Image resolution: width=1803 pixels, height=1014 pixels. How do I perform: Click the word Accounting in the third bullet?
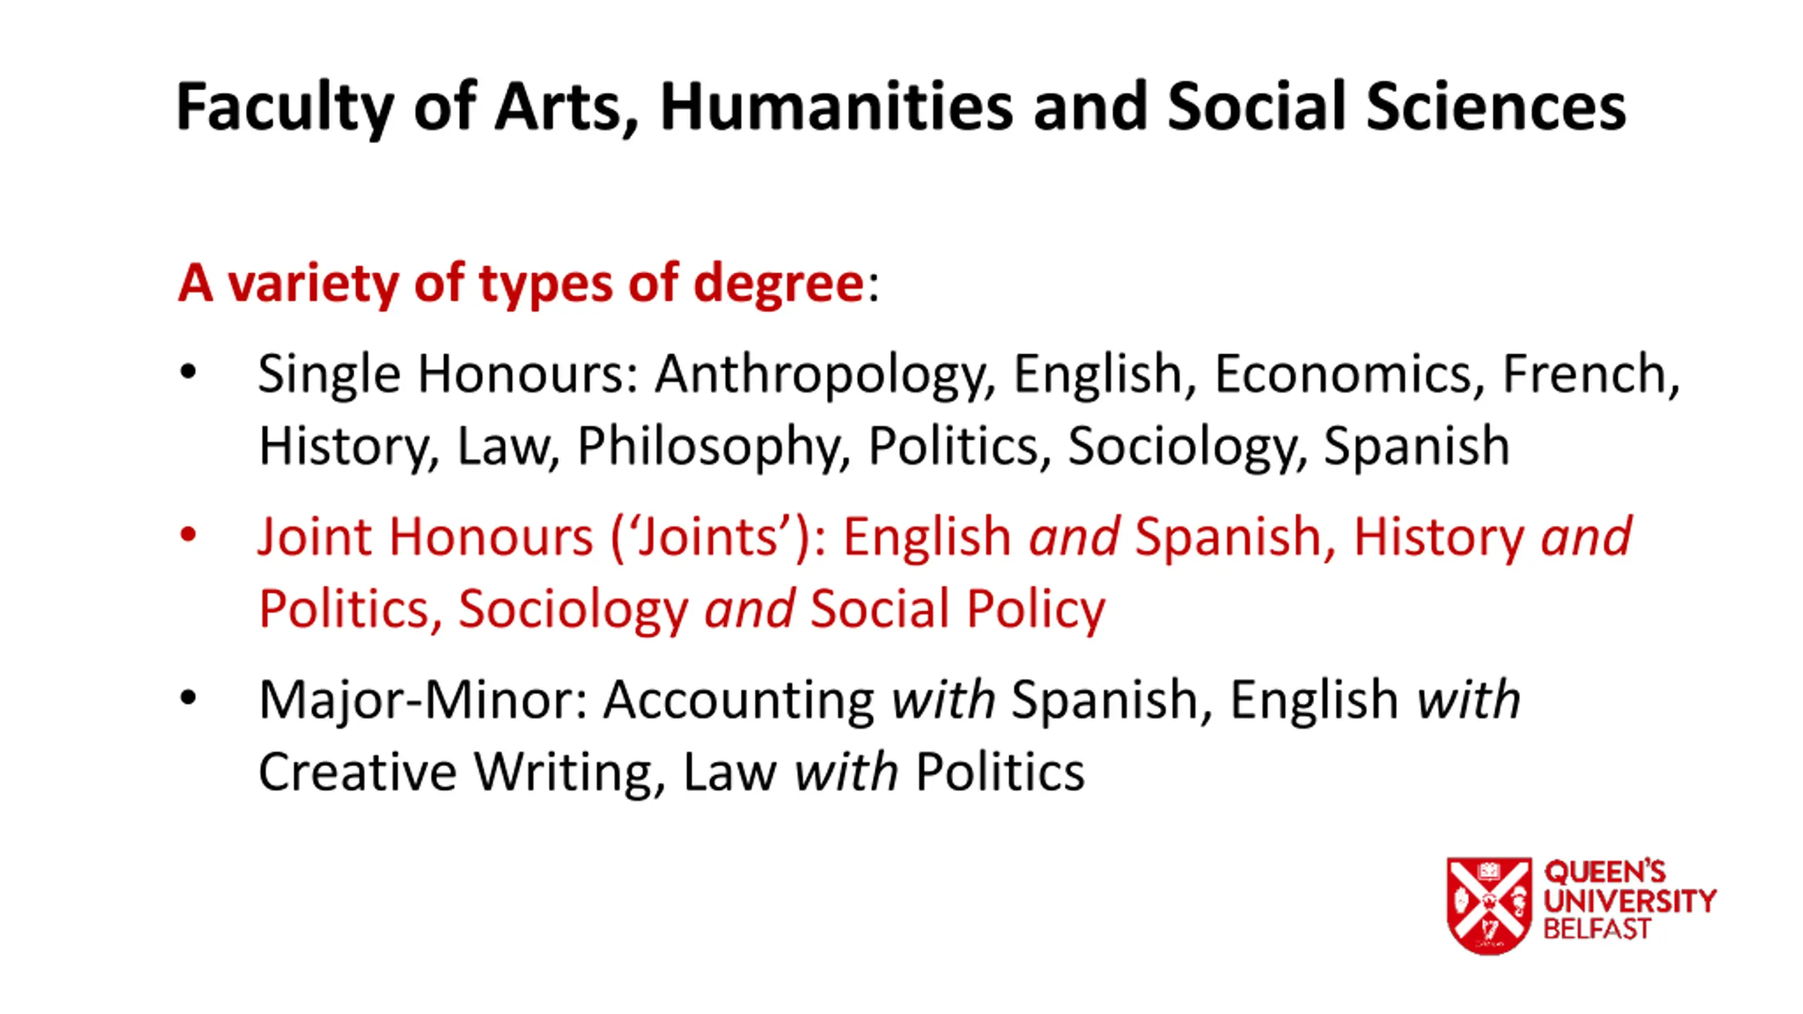click(x=739, y=701)
